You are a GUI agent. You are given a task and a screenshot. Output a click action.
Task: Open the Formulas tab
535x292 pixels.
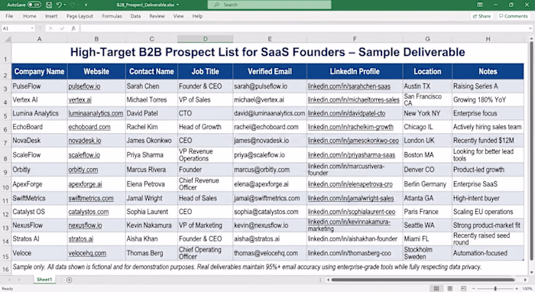point(112,16)
